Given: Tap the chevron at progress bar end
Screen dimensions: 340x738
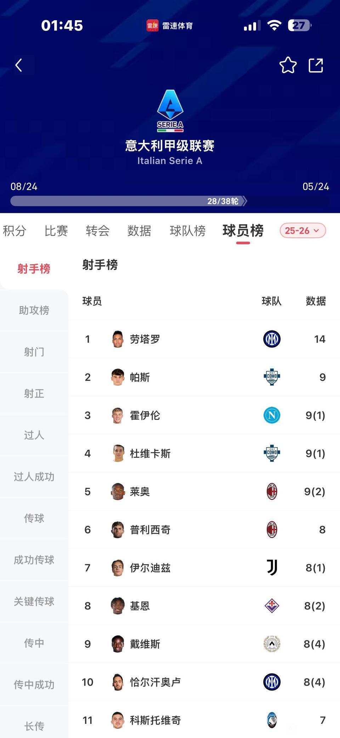Looking at the screenshot, I should click(244, 201).
